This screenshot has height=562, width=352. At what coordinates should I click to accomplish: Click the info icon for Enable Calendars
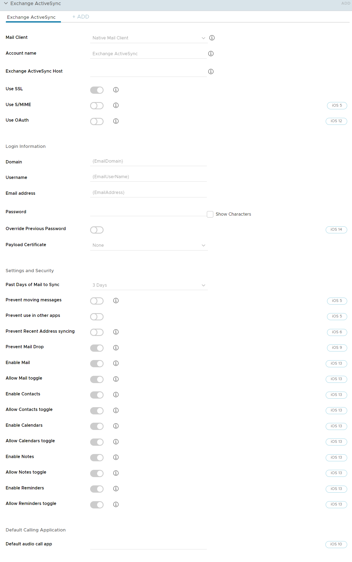(116, 426)
